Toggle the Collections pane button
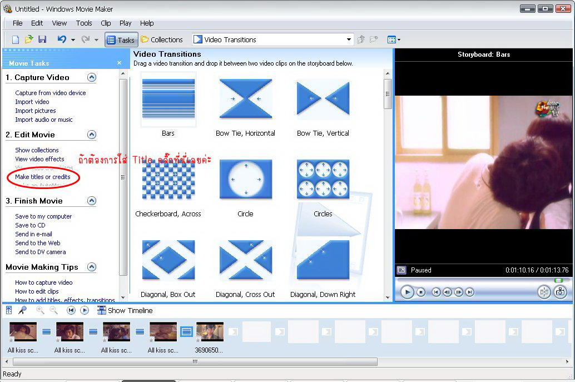Viewport: 575px width, 382px height. [162, 39]
